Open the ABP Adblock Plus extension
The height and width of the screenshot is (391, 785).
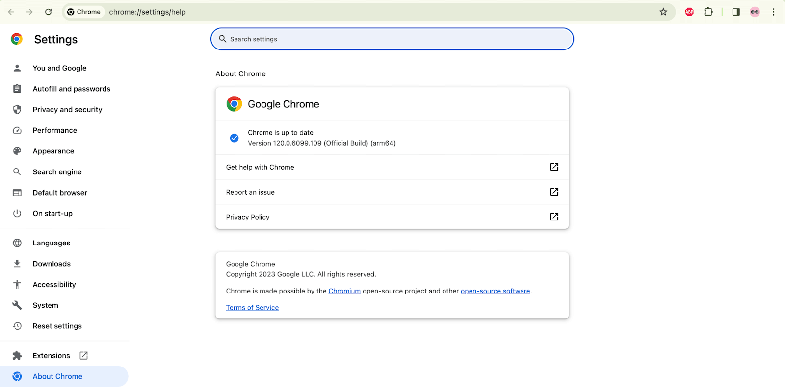pos(689,12)
